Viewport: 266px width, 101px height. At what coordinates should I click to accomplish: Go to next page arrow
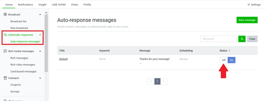tap(164, 81)
